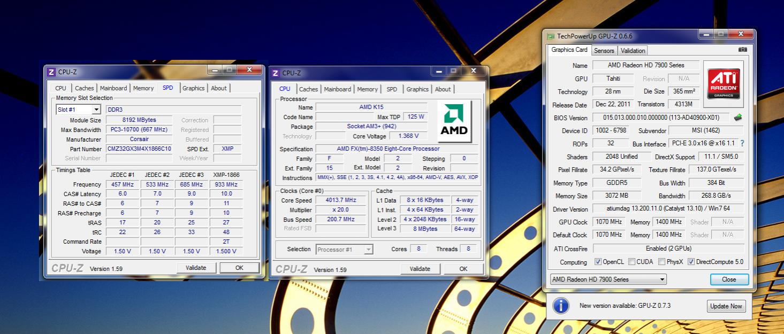The width and height of the screenshot is (784, 334).
Task: Toggle the DirectCompute 5.0 checkbox
Action: [691, 262]
